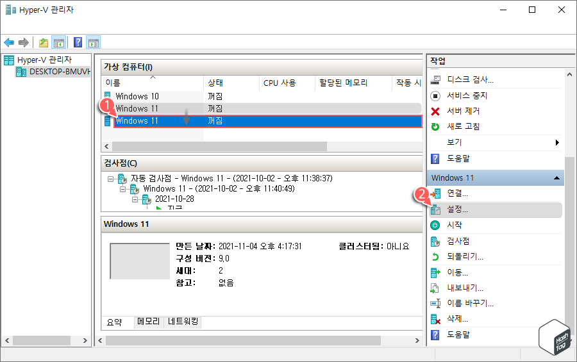The width and height of the screenshot is (577, 362).
Task: Select 자동 검사점 - Windows 11 checkpoint
Action: tap(231, 178)
